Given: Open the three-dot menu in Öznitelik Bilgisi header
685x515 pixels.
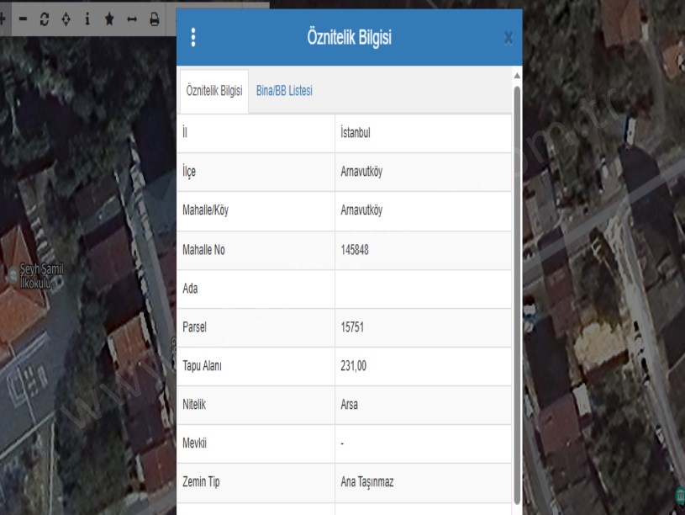Looking at the screenshot, I should pyautogui.click(x=193, y=38).
